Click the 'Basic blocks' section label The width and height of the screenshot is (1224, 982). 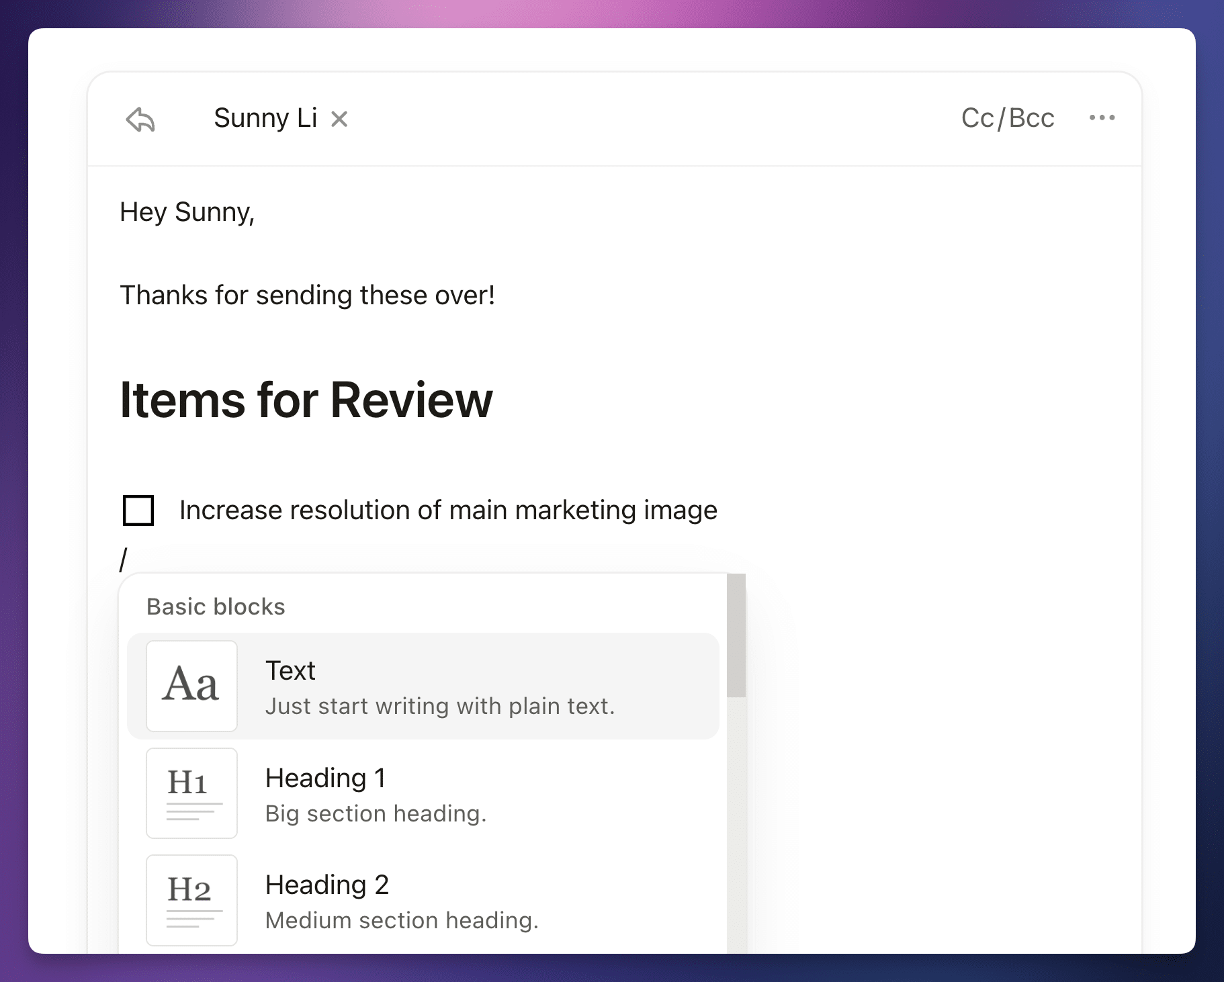click(216, 607)
